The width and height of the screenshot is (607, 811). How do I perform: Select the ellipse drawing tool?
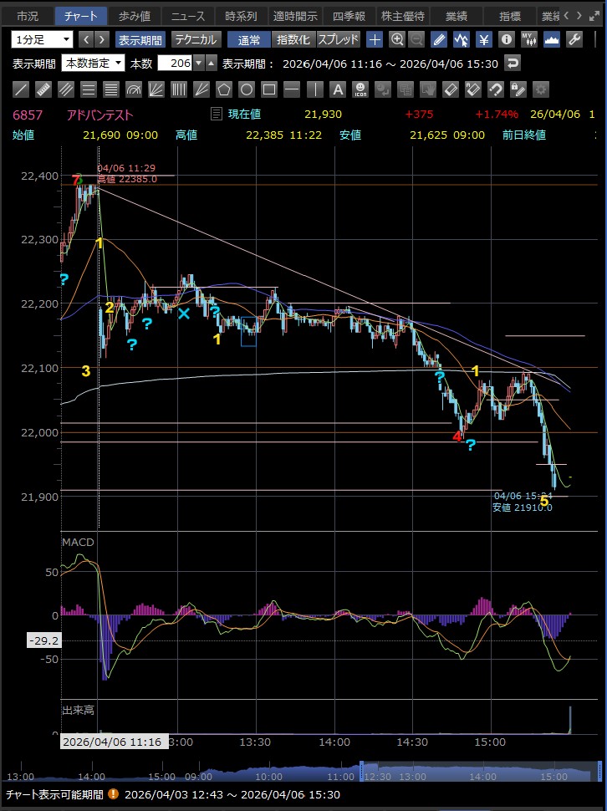(247, 89)
